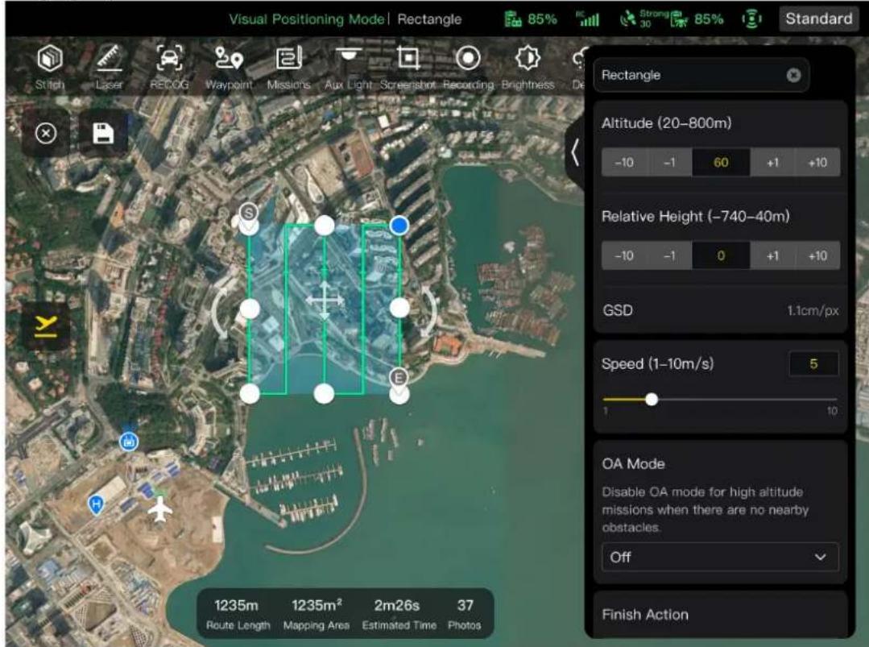The image size is (869, 647).
Task: Open the RECOG recognition tool
Action: click(x=169, y=67)
